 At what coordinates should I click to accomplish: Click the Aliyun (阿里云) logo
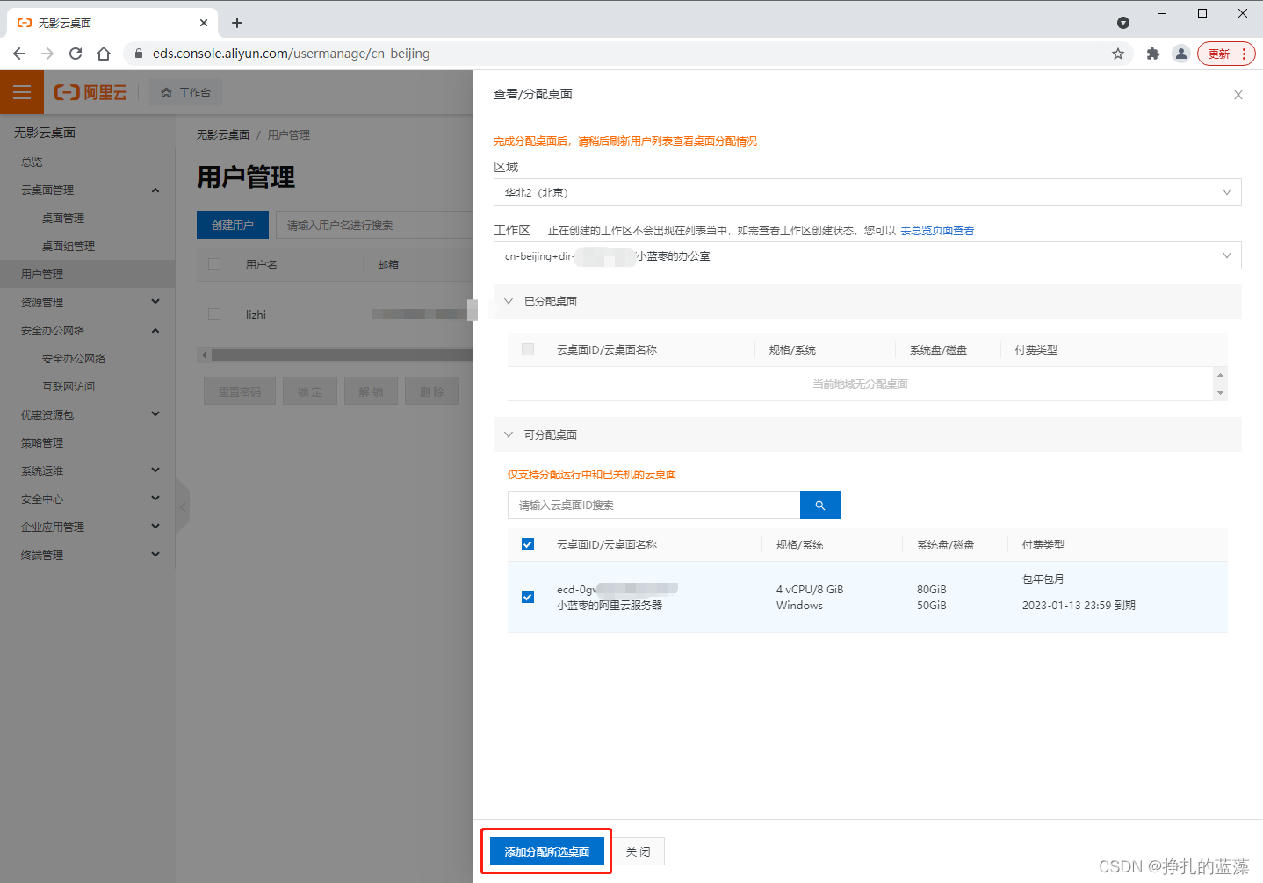pos(90,91)
